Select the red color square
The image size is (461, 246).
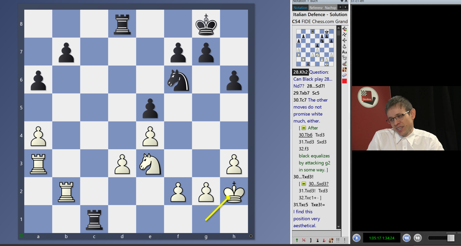(x=344, y=81)
